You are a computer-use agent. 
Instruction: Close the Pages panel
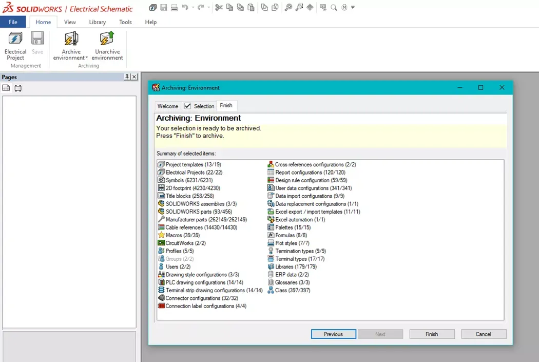click(134, 77)
